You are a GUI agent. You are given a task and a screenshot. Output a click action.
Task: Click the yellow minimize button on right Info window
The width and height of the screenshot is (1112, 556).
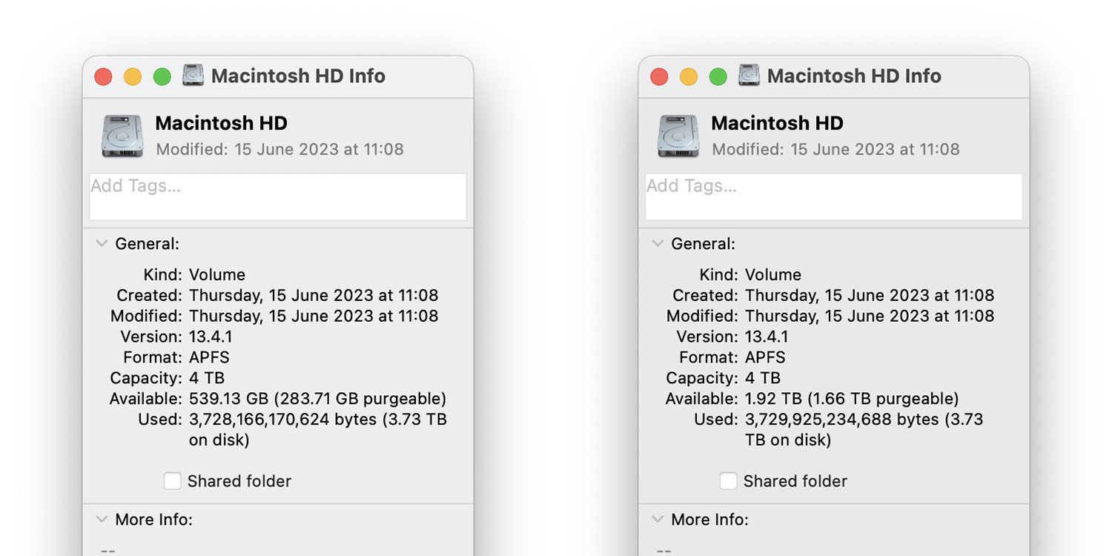click(x=689, y=76)
